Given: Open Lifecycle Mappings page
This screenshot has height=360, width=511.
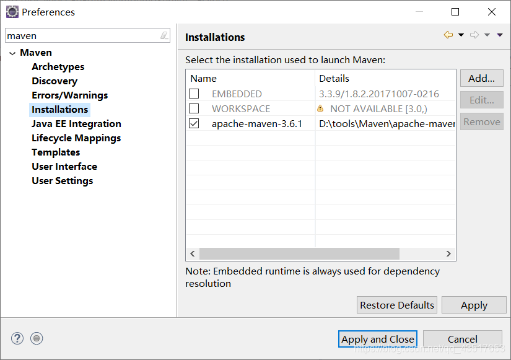Looking at the screenshot, I should [x=76, y=138].
